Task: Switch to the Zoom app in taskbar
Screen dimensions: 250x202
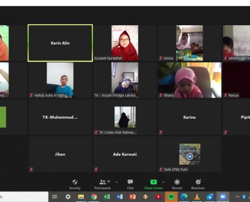Action: [x=223, y=196]
